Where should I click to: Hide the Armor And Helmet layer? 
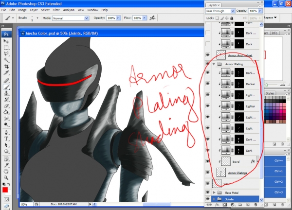[x=208, y=55]
